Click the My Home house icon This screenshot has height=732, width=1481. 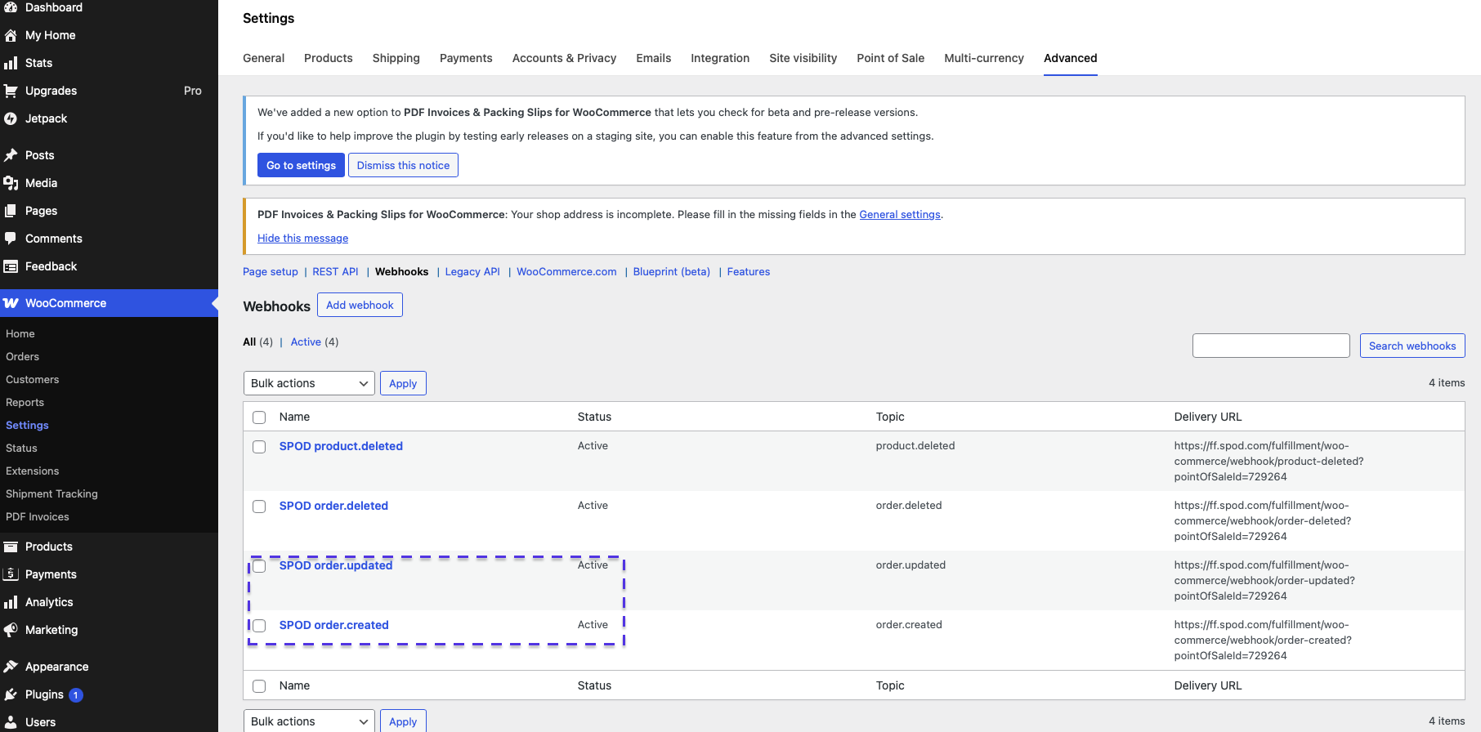[11, 35]
